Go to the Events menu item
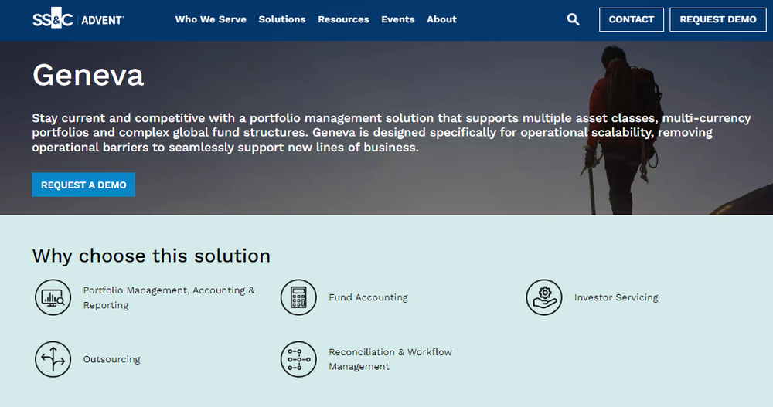773x407 pixels. [398, 19]
